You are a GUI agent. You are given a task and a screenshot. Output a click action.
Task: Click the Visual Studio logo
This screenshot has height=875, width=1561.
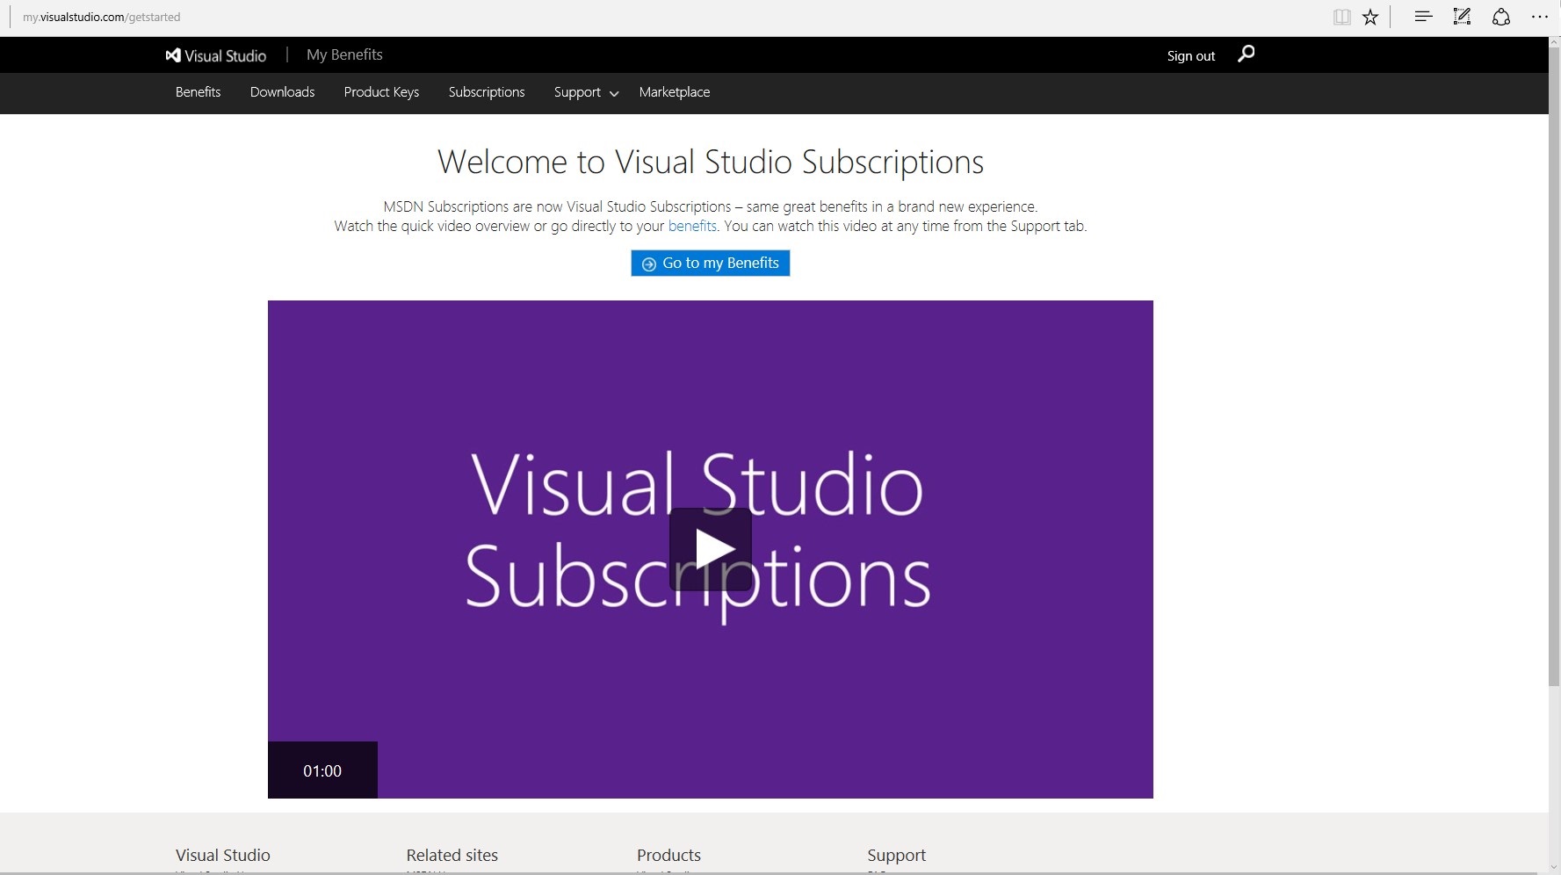tap(215, 55)
